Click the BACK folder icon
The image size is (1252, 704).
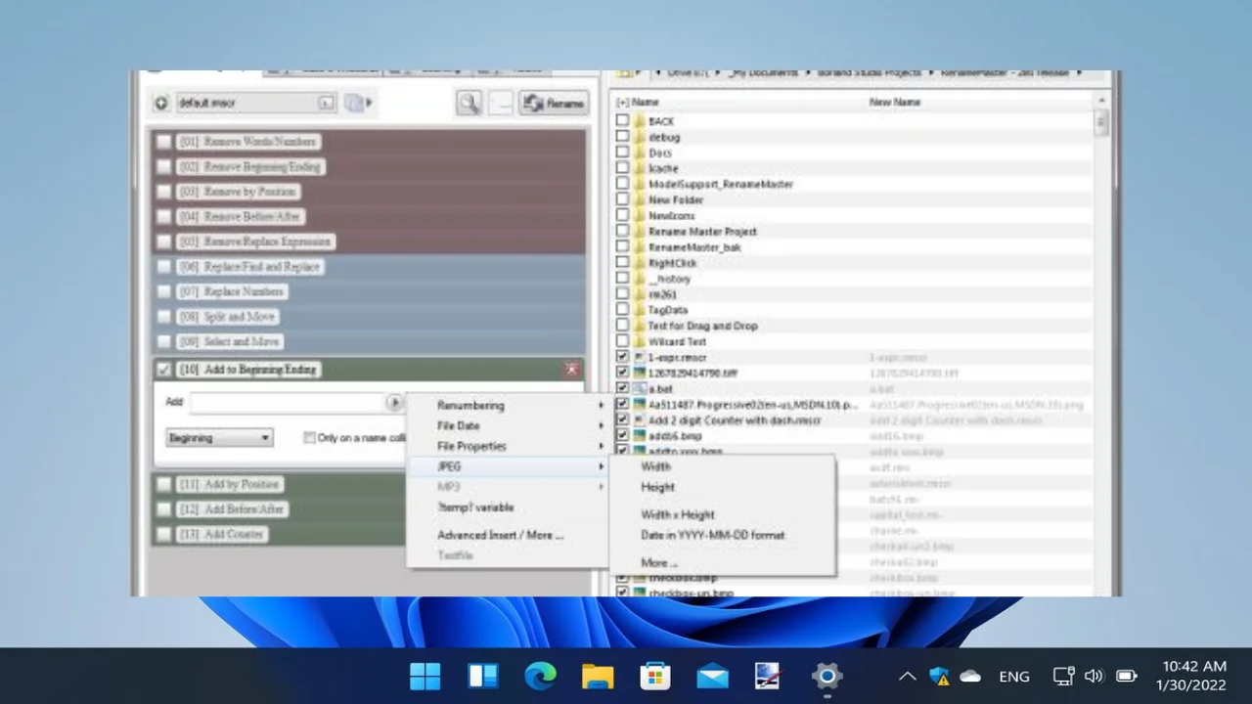(640, 121)
